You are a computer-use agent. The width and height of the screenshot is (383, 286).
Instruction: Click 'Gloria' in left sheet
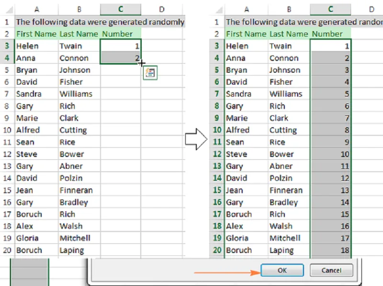coord(27,238)
